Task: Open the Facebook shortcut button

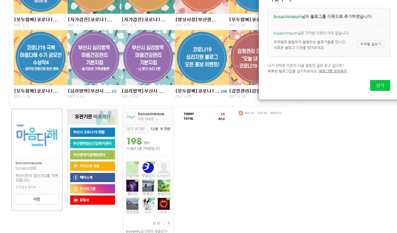Action: coord(92,177)
